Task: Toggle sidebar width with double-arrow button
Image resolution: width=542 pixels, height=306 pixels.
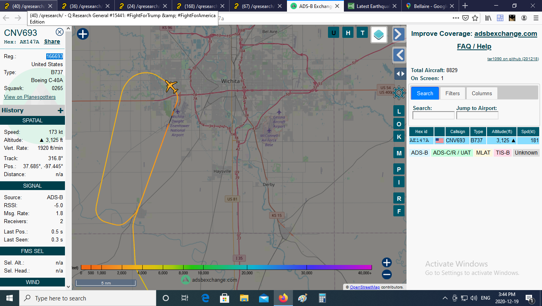Action: (x=400, y=74)
